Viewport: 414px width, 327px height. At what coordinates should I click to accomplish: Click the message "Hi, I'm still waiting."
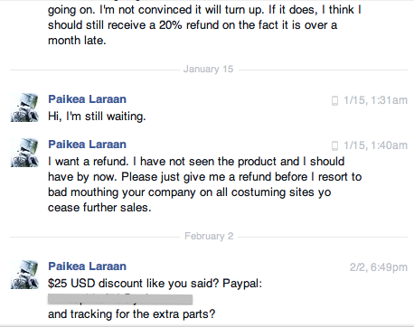pyautogui.click(x=97, y=117)
